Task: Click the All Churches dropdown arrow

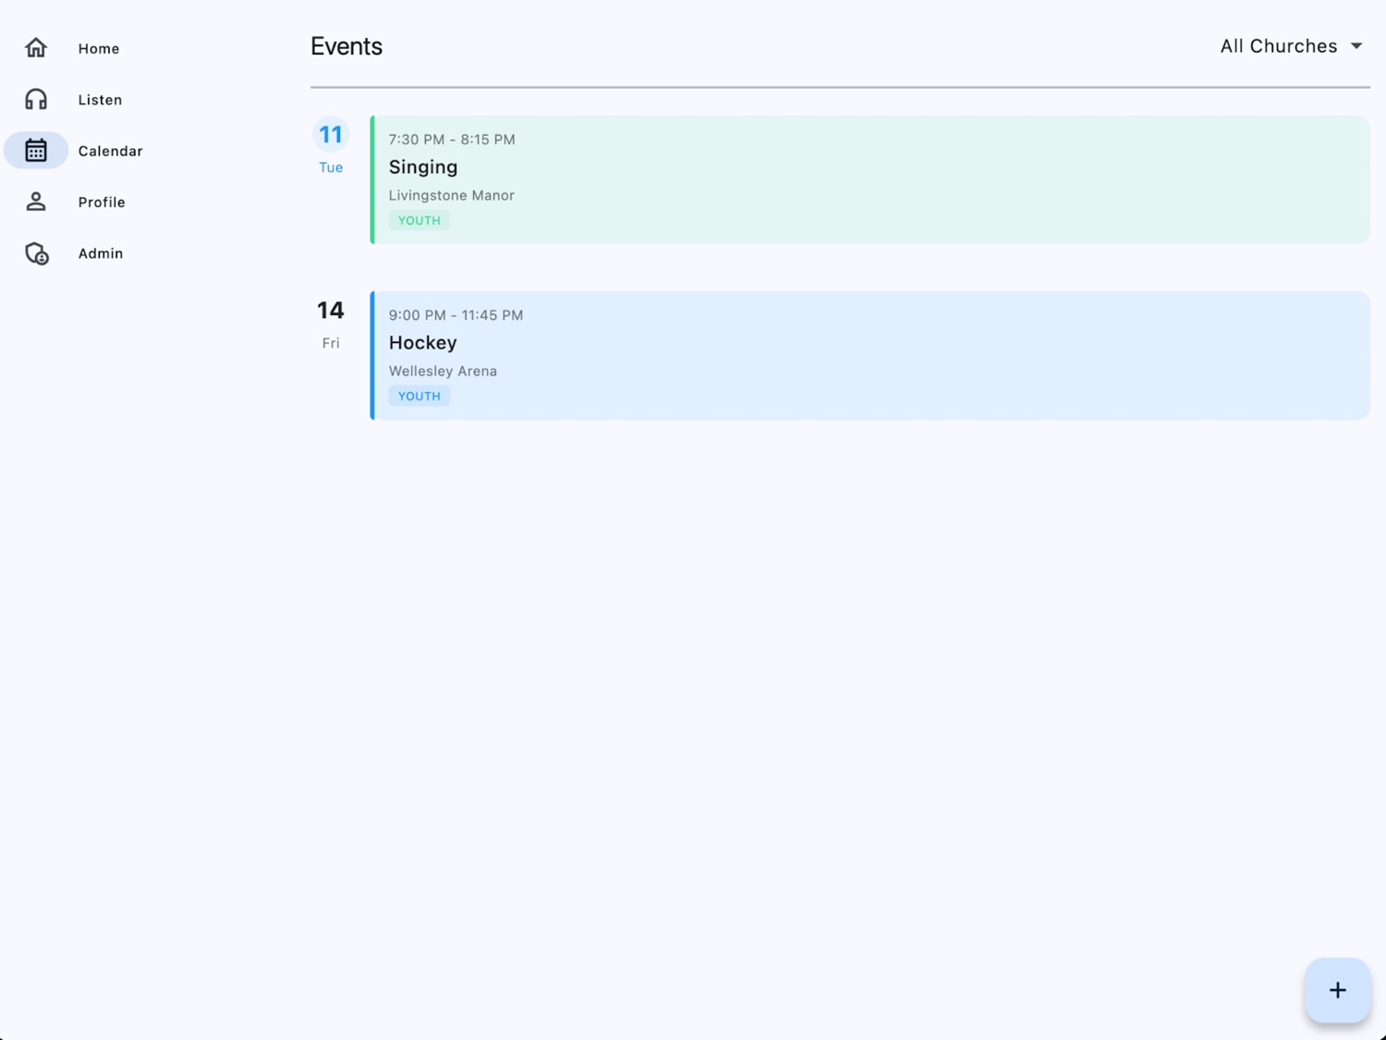Action: (1356, 46)
